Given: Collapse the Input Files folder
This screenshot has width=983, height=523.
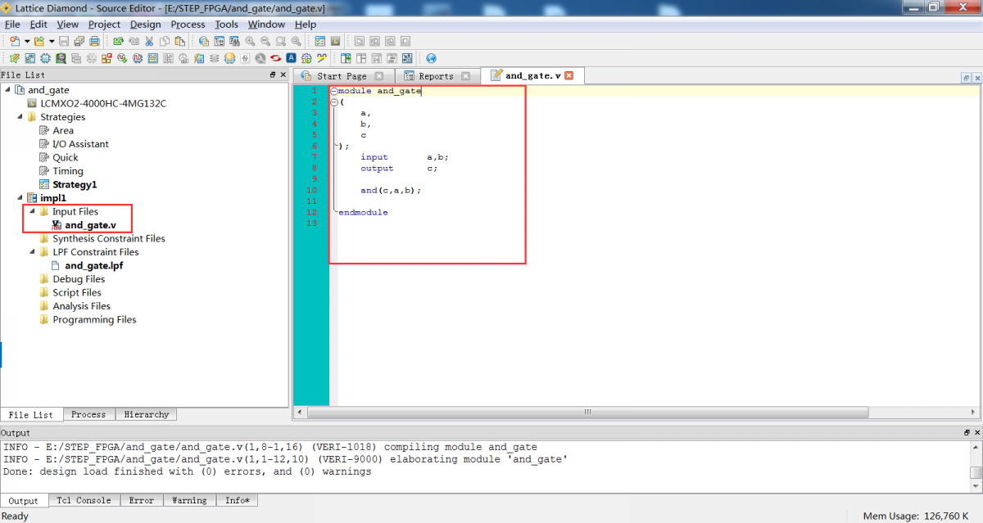Looking at the screenshot, I should 32,211.
